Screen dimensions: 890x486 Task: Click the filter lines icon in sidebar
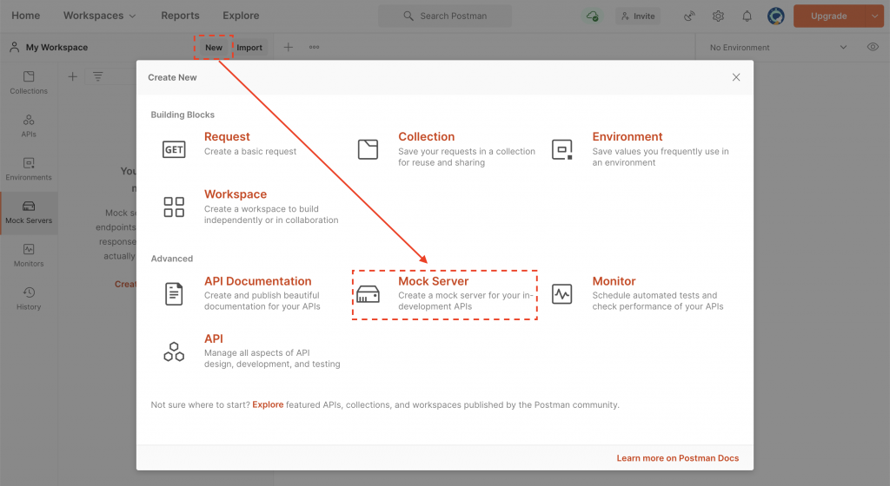pyautogui.click(x=98, y=76)
